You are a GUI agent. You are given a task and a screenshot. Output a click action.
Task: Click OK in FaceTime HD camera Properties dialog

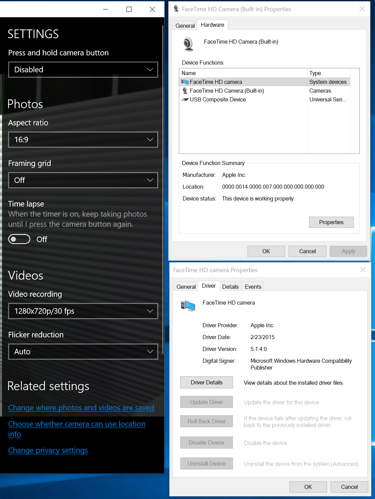[x=308, y=487]
